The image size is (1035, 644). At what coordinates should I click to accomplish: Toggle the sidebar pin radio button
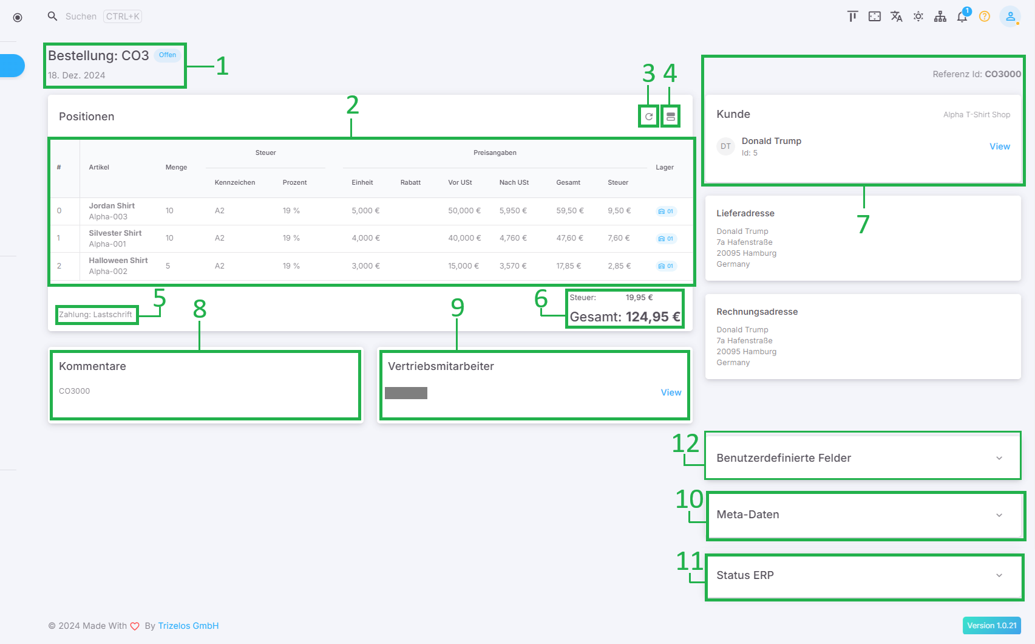[x=18, y=18]
